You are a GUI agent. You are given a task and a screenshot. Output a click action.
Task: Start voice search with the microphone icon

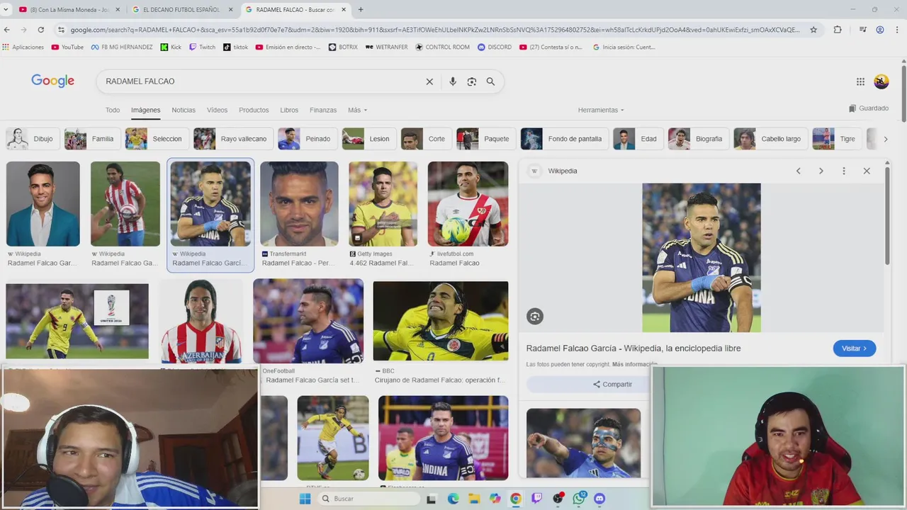click(x=453, y=81)
